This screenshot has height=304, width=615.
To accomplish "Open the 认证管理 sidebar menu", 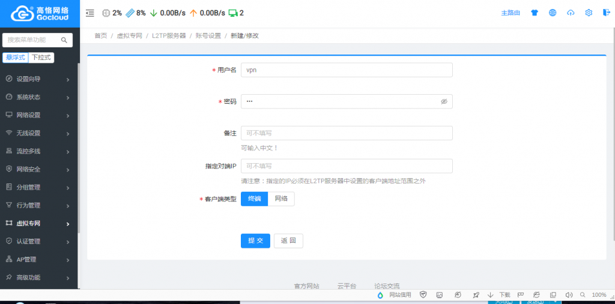I will [x=38, y=241].
